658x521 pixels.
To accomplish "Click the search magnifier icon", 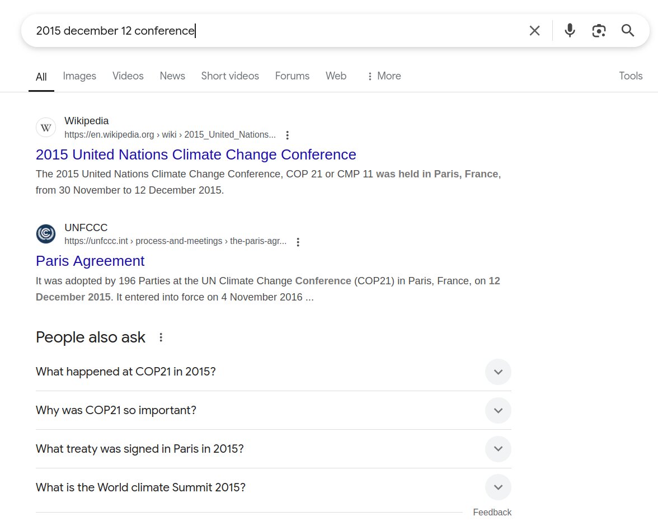I will pos(627,31).
